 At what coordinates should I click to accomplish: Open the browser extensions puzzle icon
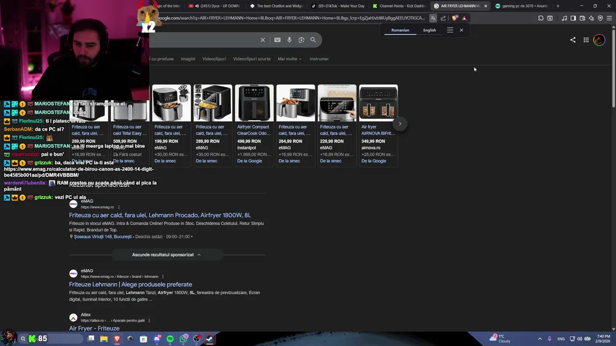(541, 18)
